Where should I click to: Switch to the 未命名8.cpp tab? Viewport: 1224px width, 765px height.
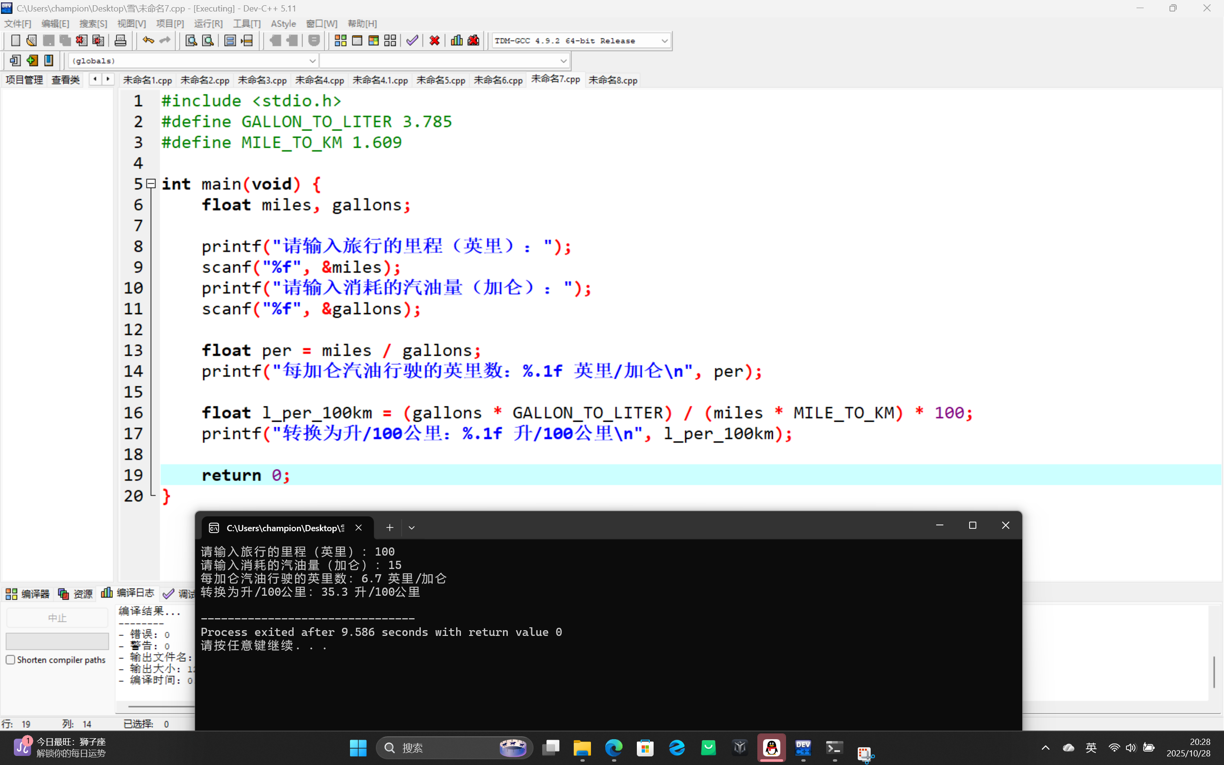point(612,80)
